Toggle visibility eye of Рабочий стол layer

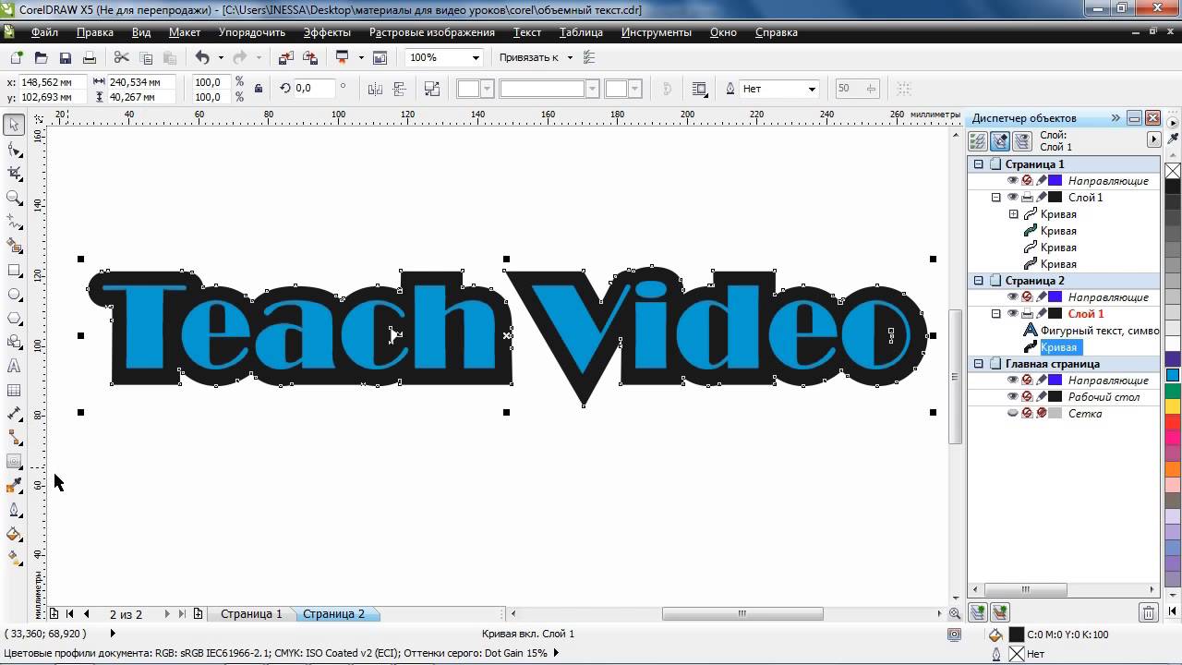(1012, 396)
